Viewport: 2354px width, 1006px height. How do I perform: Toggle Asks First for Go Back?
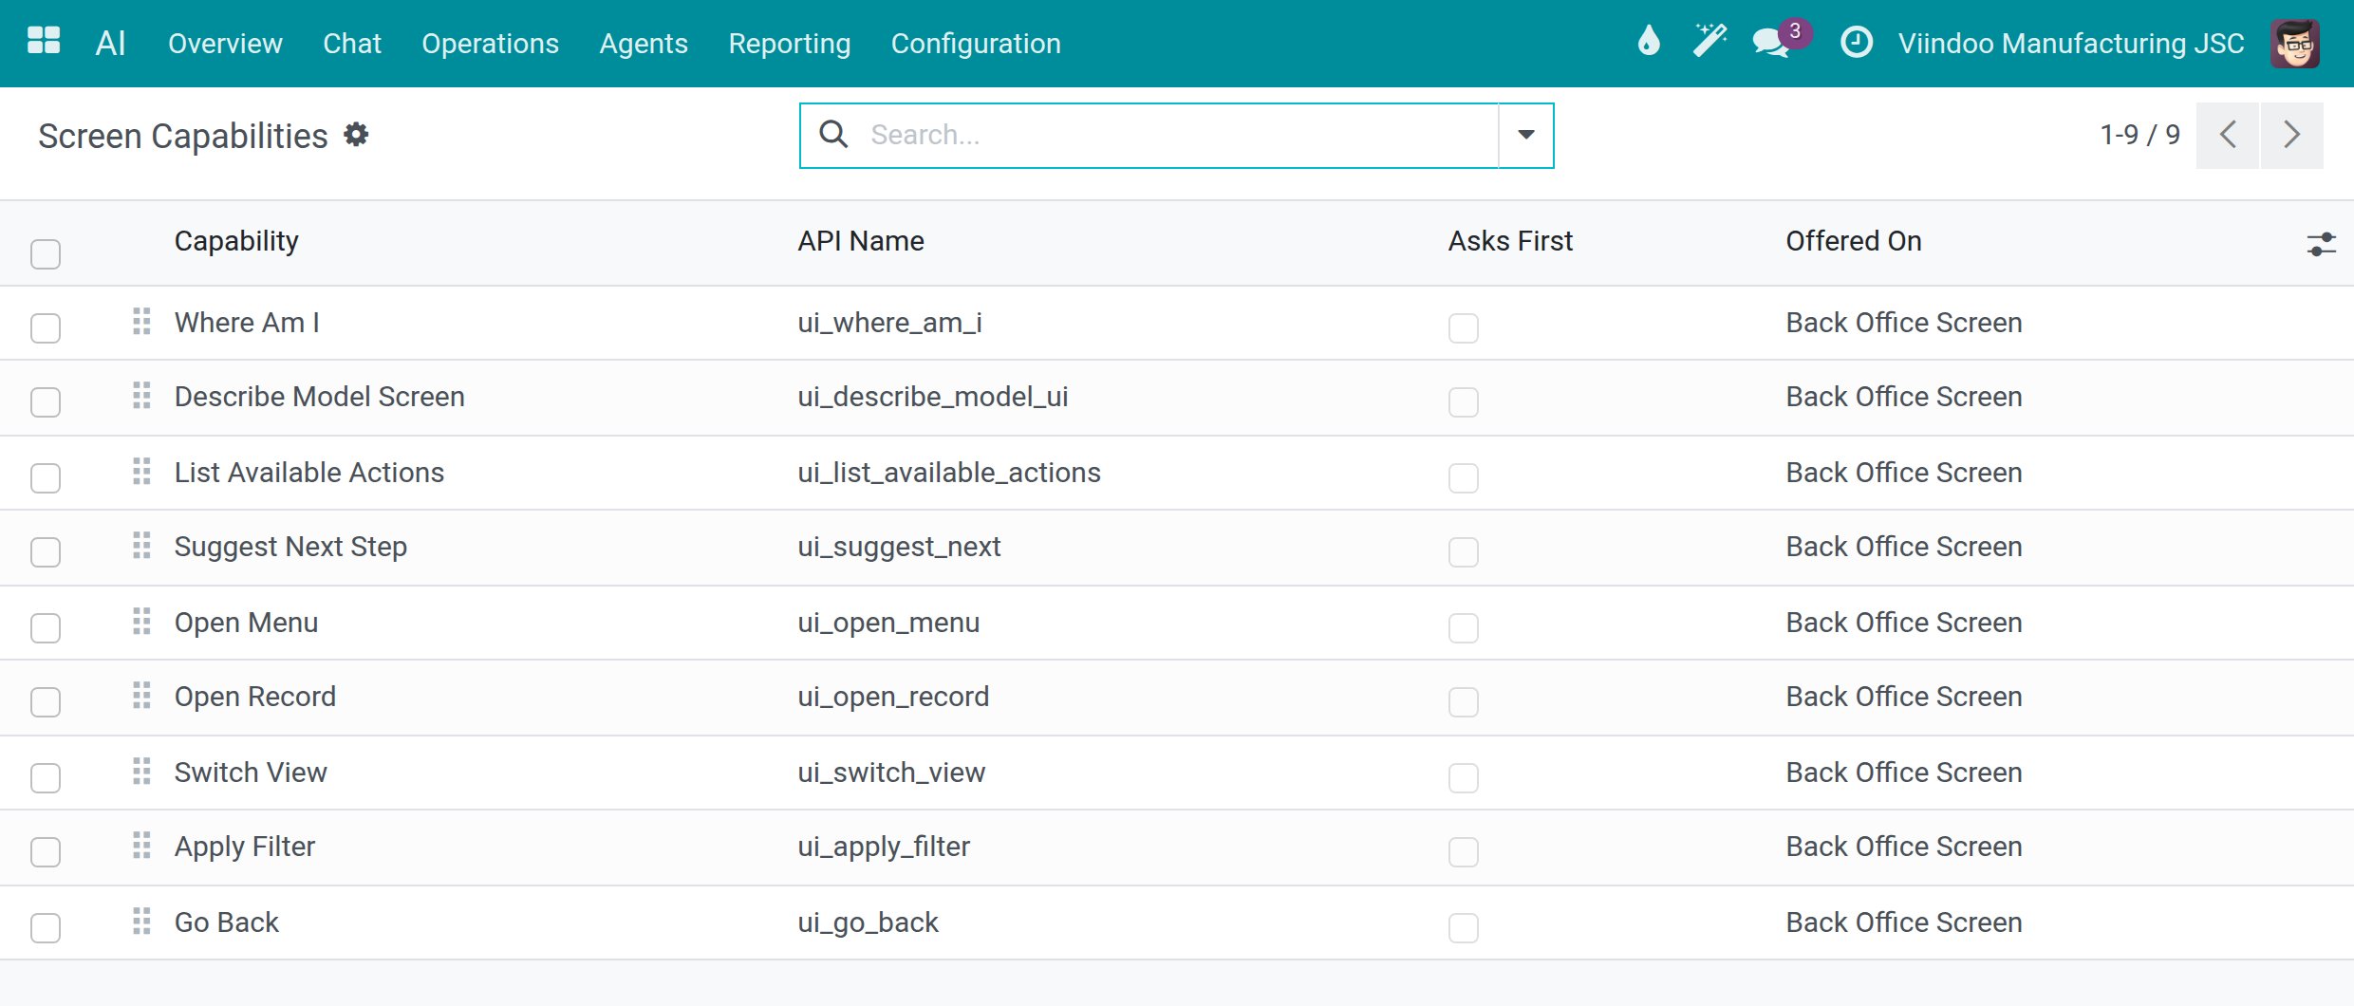pyautogui.click(x=1464, y=927)
